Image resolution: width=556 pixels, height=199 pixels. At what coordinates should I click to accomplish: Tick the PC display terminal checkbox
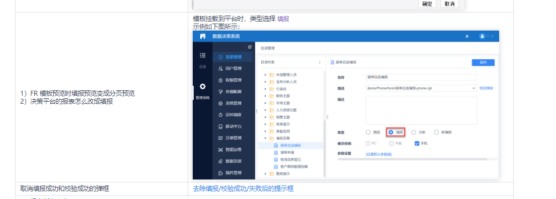point(368,143)
